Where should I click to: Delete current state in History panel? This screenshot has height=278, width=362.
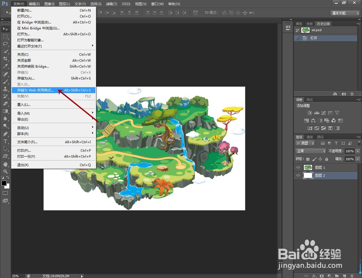click(352, 94)
